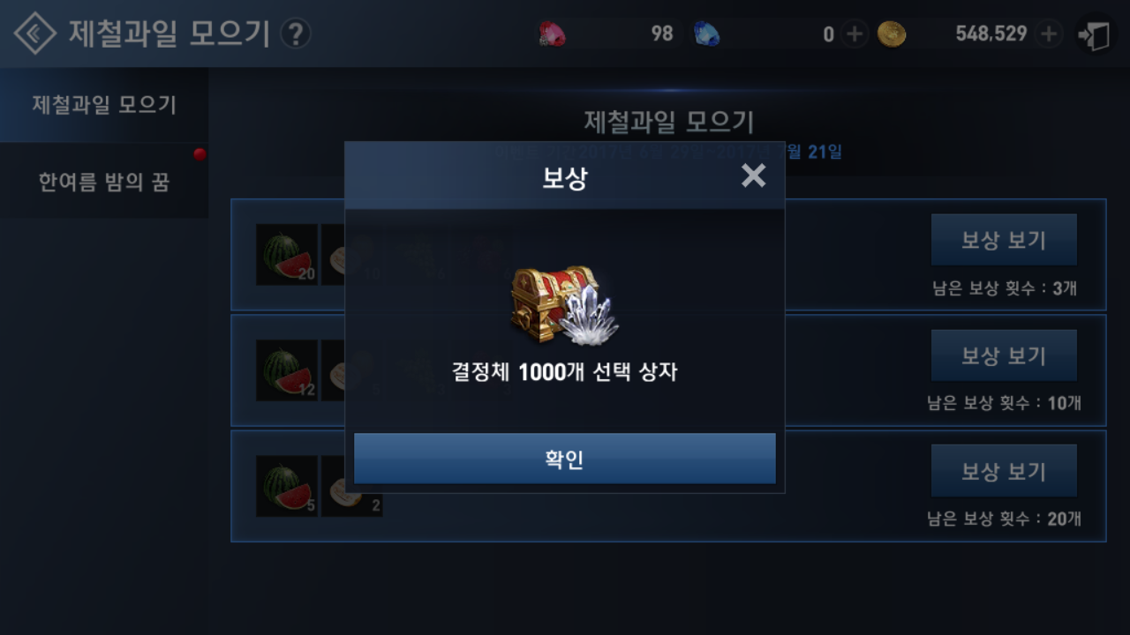Confirm with the 확인 button
Screen dimensions: 1130x635
point(565,459)
